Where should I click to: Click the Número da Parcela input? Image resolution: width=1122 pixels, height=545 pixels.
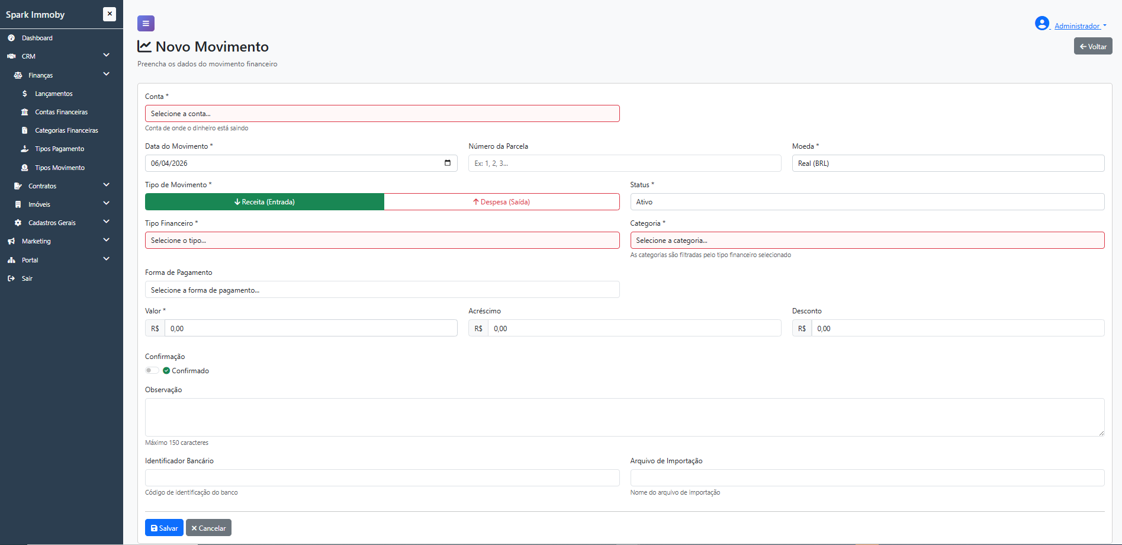625,163
